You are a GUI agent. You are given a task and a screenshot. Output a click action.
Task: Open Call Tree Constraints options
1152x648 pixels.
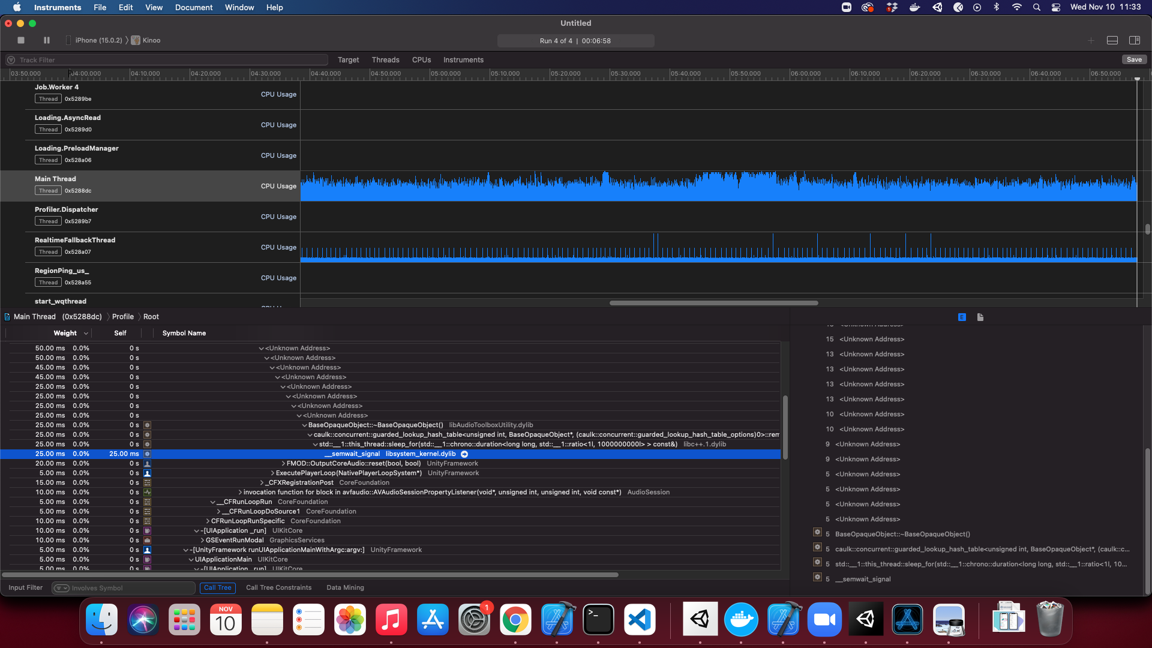click(278, 588)
